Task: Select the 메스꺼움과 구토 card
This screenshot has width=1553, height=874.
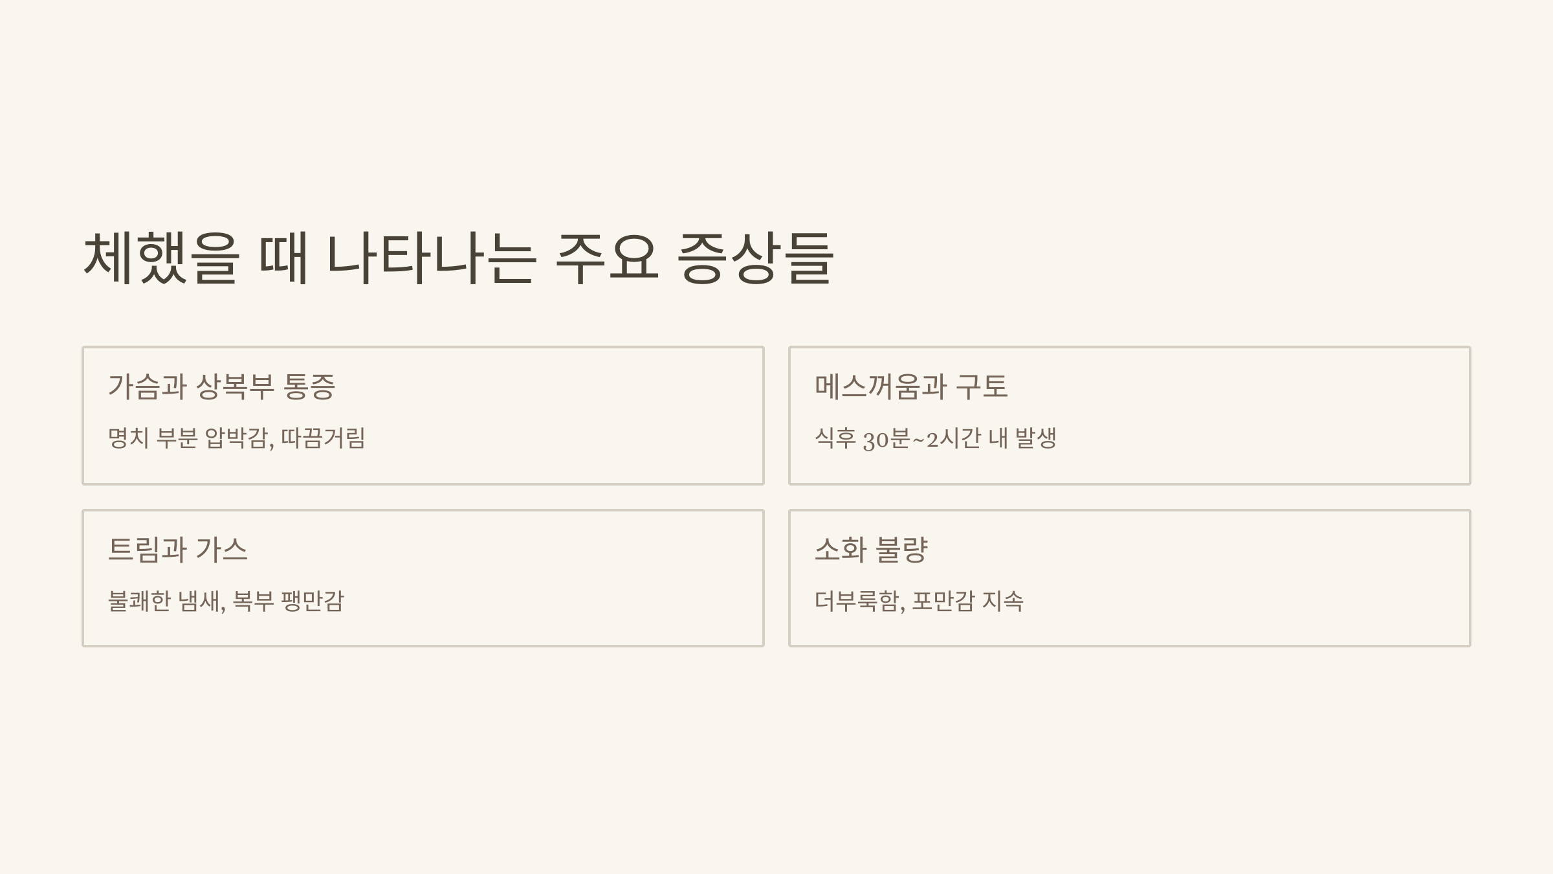Action: pos(1130,416)
